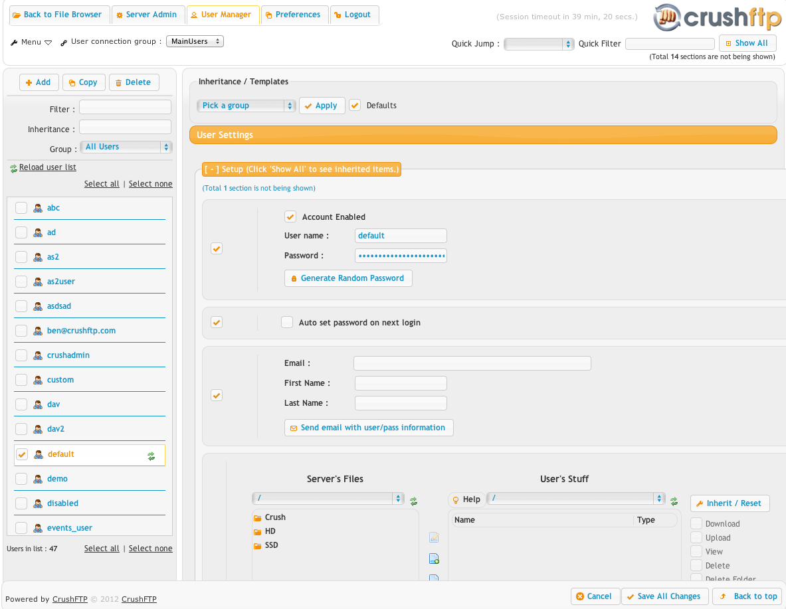Click the refresh icon next to User's Stuff path

(x=674, y=501)
